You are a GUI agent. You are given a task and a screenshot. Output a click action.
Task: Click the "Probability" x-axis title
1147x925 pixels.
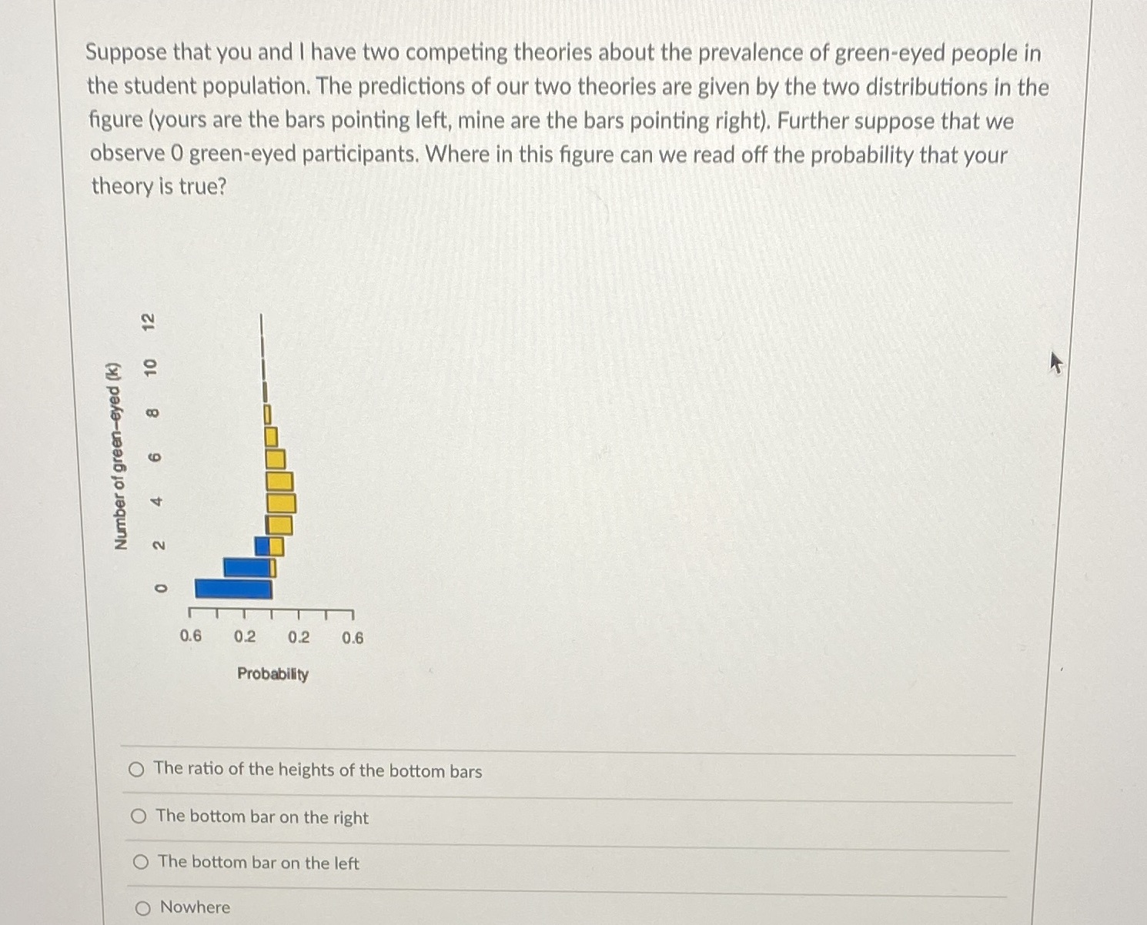tap(273, 674)
